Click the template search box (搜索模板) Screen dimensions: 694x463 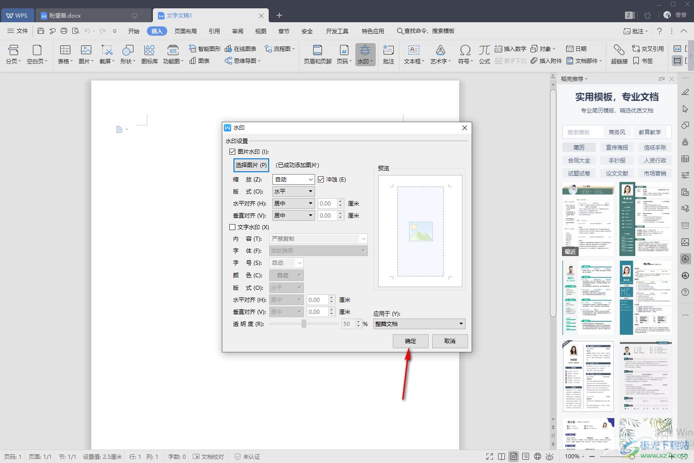(582, 132)
